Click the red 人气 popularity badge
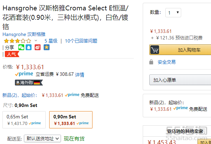 (12, 54)
